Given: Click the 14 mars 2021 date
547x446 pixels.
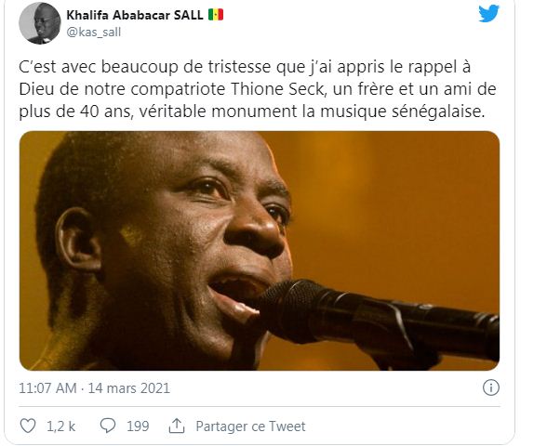Looking at the screenshot, I should coord(128,388).
